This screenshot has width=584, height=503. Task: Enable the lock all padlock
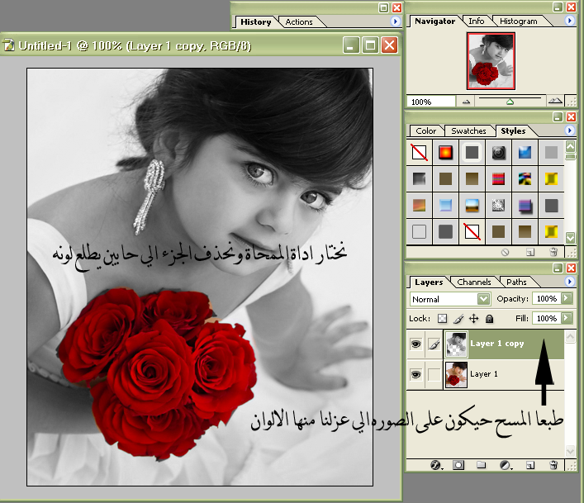(x=489, y=318)
